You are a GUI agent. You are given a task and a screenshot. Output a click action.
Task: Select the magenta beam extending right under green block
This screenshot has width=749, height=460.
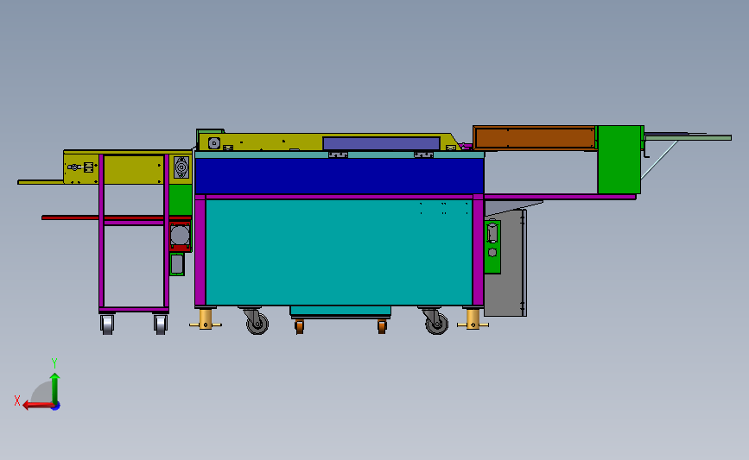point(560,197)
